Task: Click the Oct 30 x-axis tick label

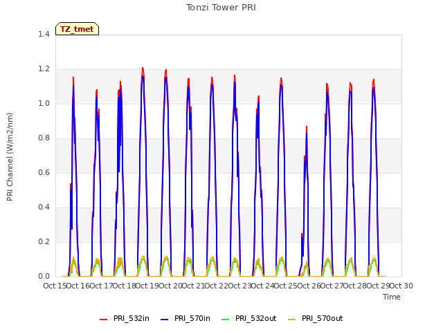Action: click(401, 286)
